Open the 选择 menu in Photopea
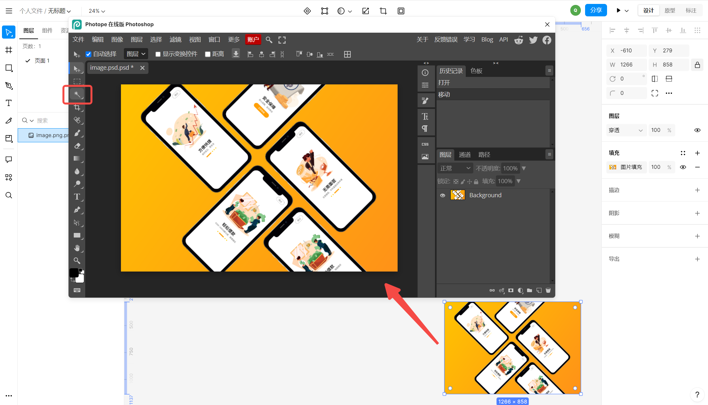The height and width of the screenshot is (405, 708). click(156, 40)
